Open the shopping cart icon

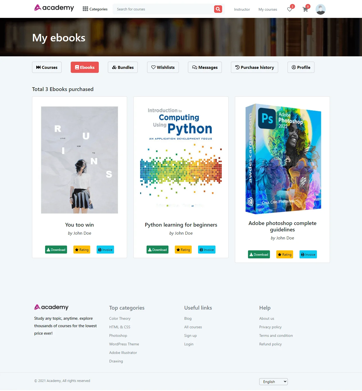pos(305,9)
